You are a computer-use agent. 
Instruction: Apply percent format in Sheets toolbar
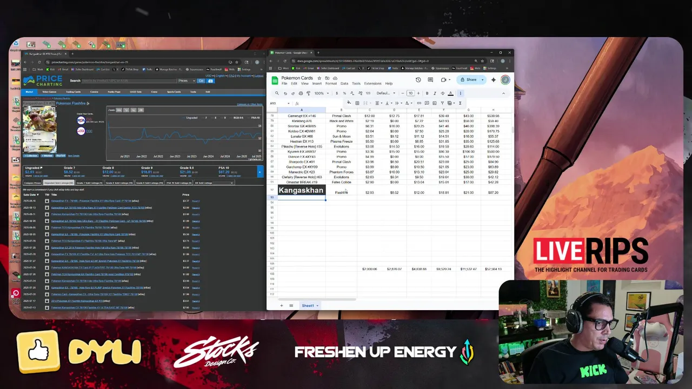344,93
